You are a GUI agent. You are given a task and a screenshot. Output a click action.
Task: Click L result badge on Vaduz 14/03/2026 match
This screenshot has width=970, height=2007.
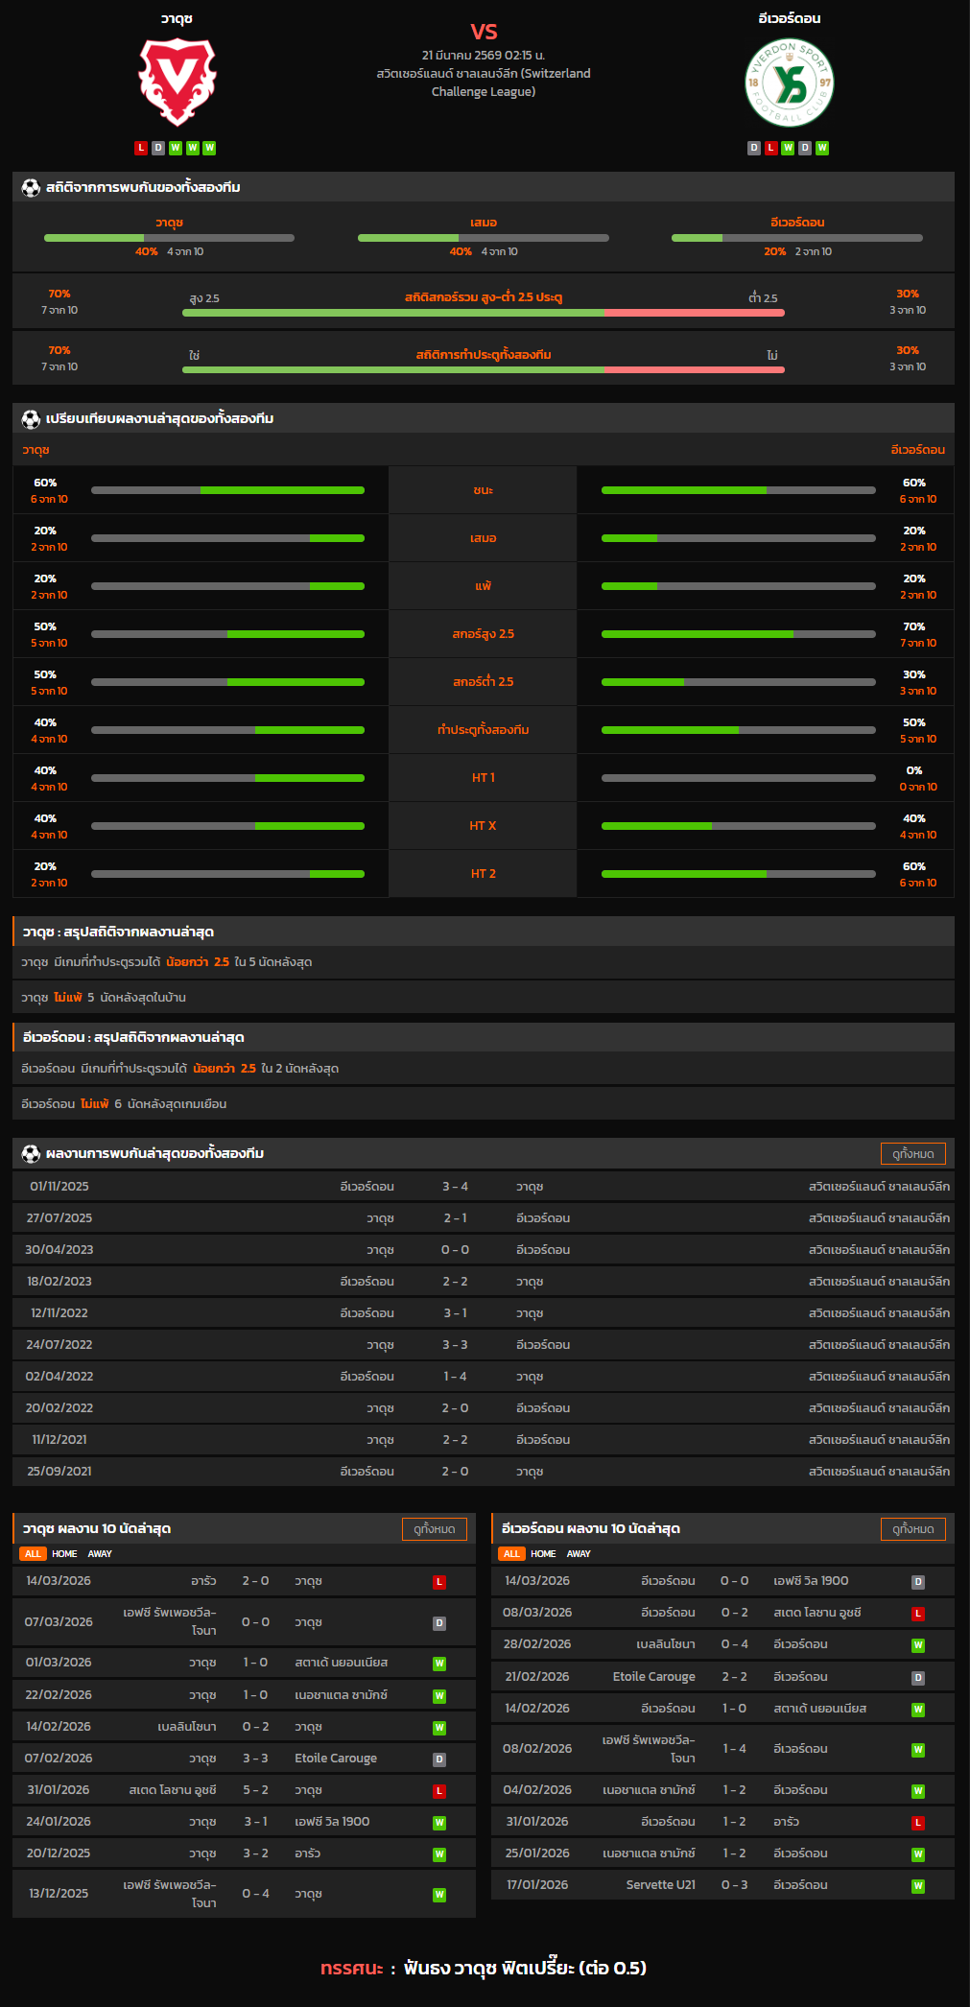pyautogui.click(x=439, y=1582)
